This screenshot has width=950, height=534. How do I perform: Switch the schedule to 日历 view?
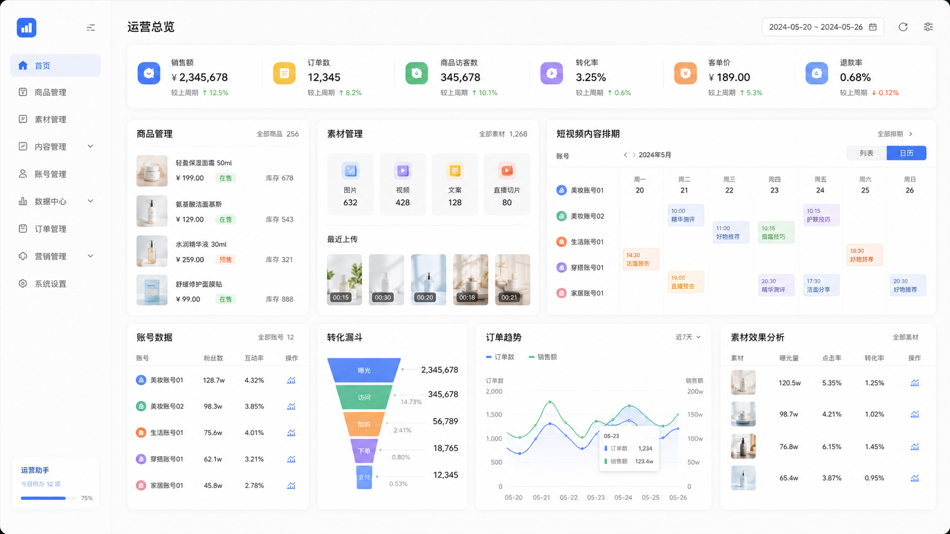907,153
